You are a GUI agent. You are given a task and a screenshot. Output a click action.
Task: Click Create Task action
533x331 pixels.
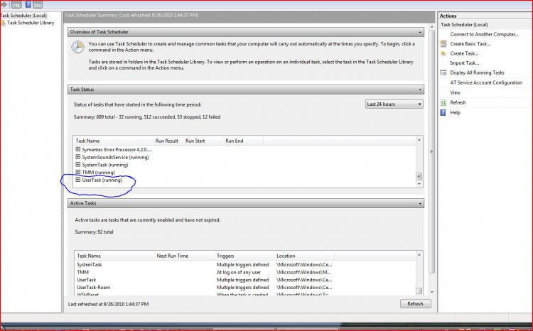pos(464,54)
